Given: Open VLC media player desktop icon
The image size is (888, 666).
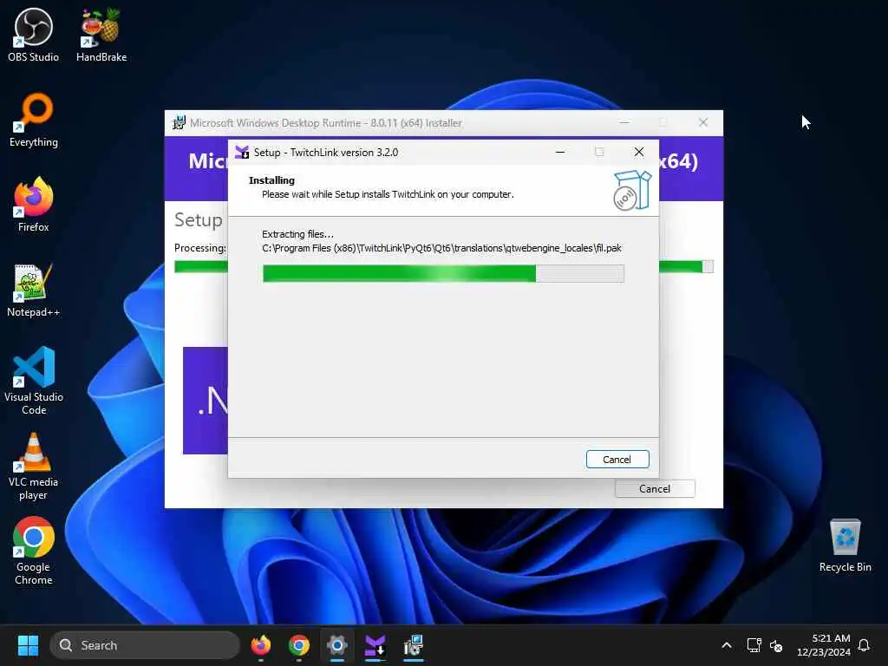Looking at the screenshot, I should click(34, 467).
